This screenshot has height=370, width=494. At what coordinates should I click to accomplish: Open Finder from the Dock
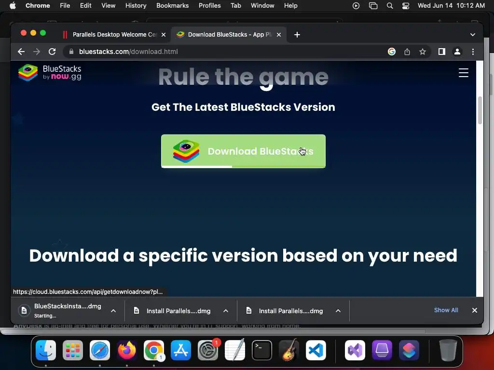click(46, 350)
